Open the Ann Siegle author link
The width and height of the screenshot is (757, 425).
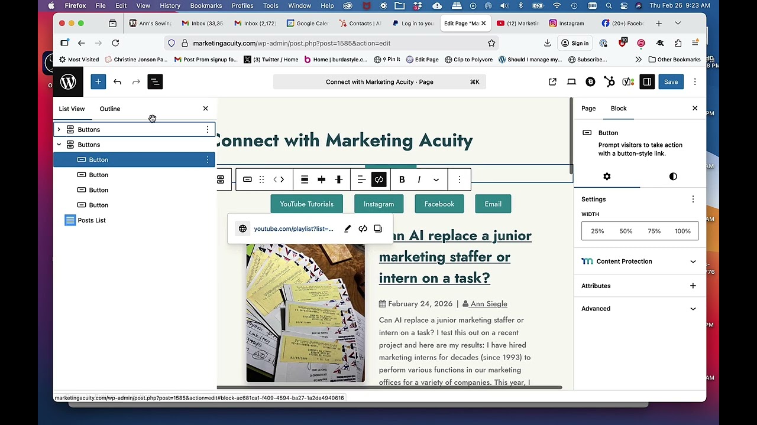(489, 304)
